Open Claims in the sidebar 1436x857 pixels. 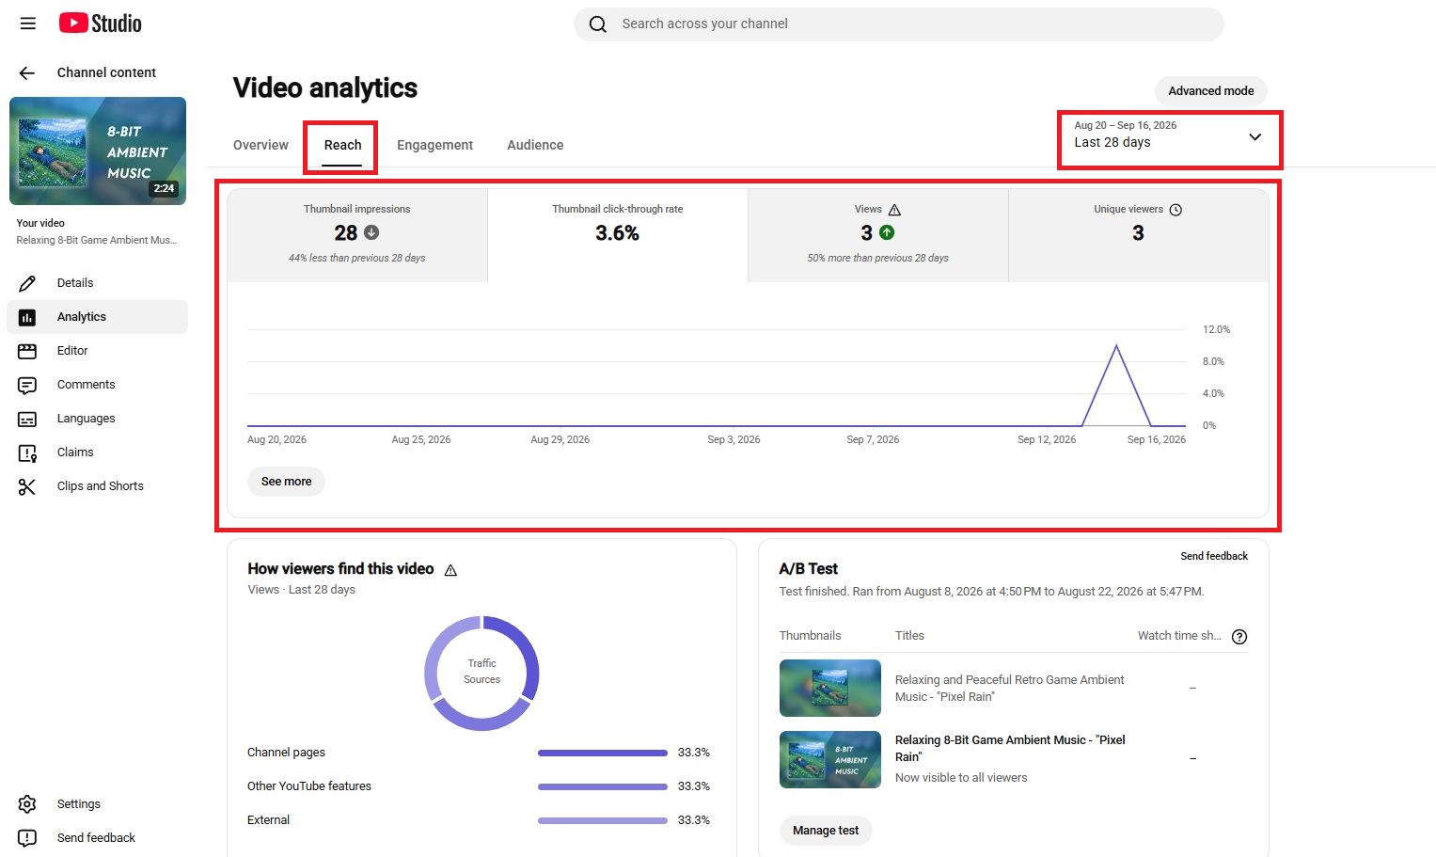[x=97, y=452]
